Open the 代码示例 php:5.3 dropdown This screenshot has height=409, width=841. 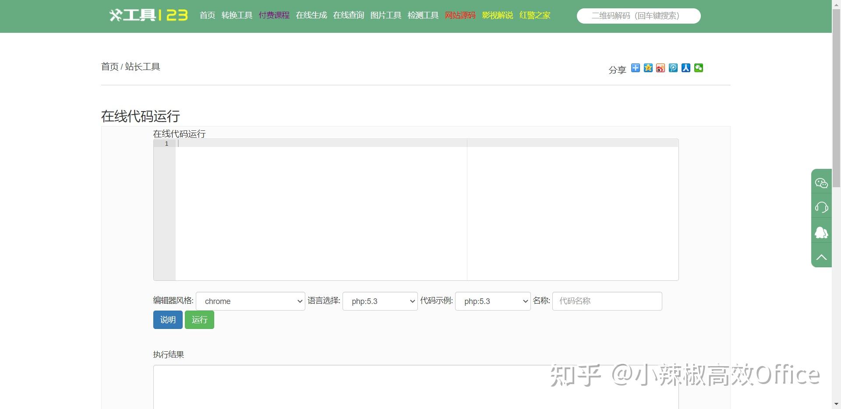pyautogui.click(x=493, y=301)
